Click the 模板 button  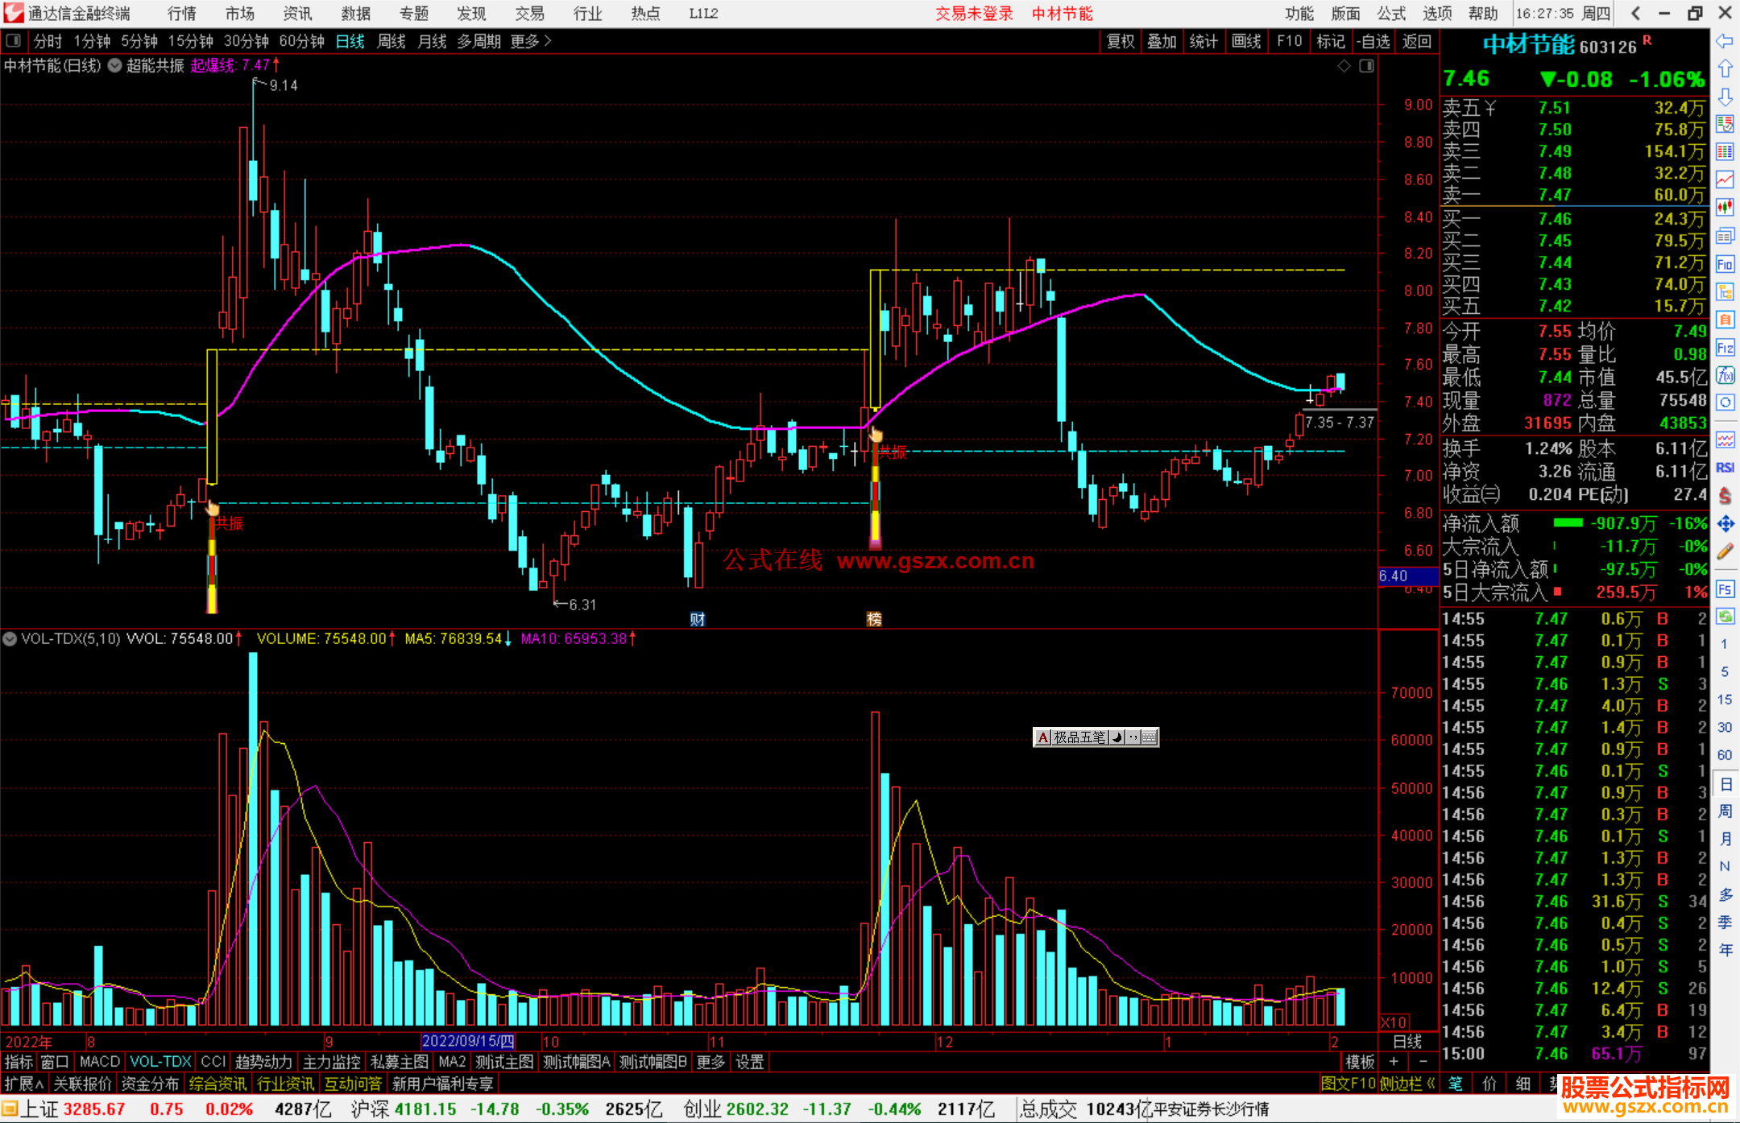pos(1360,1062)
